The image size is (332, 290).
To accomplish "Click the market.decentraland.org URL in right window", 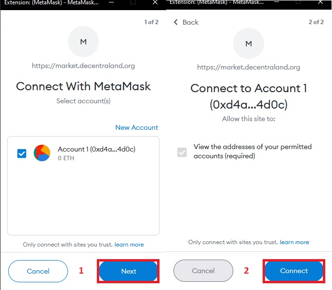I will (x=249, y=67).
